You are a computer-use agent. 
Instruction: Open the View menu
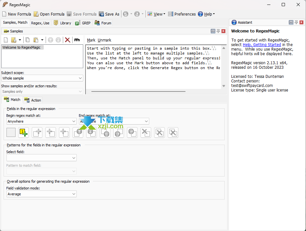(x=156, y=14)
